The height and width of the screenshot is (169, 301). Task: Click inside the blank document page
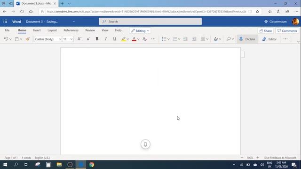tap(150, 101)
